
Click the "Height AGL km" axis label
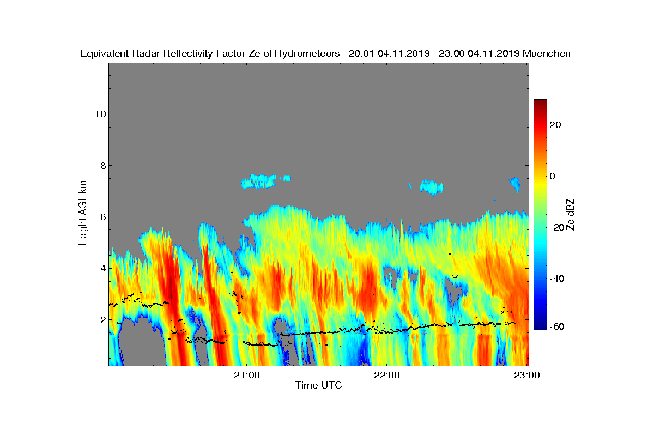click(83, 214)
